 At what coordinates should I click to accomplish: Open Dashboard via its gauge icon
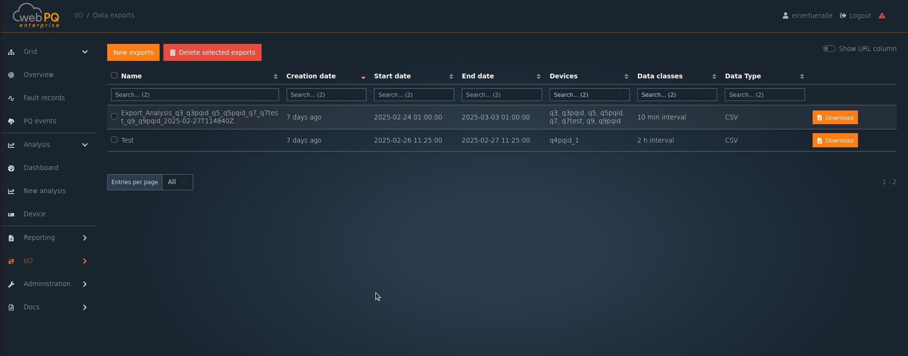click(11, 168)
